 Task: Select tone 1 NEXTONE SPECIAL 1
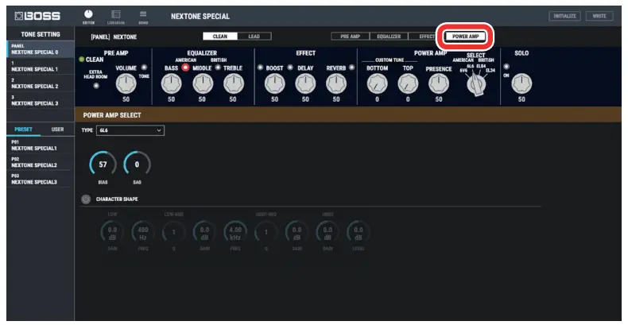click(x=41, y=67)
